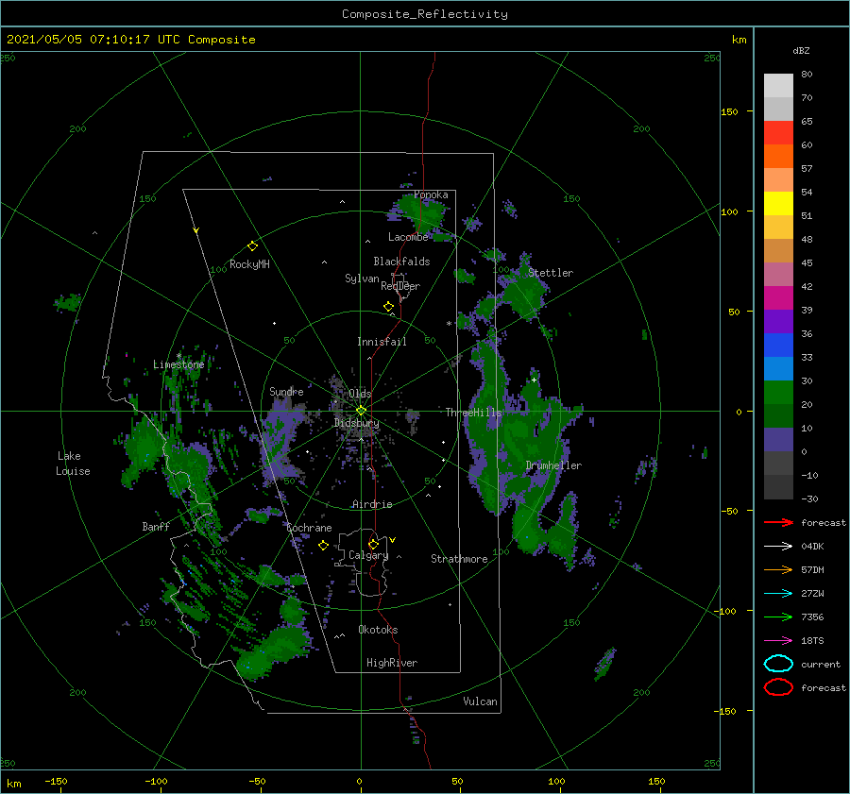Click the yellow diamond marker below RedDeer
The image size is (850, 794).
tap(388, 307)
